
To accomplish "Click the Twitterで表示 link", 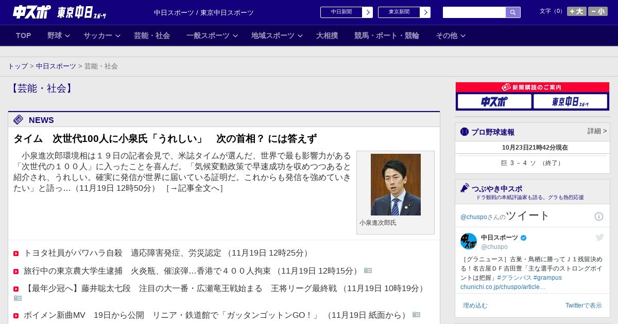I will tap(583, 305).
